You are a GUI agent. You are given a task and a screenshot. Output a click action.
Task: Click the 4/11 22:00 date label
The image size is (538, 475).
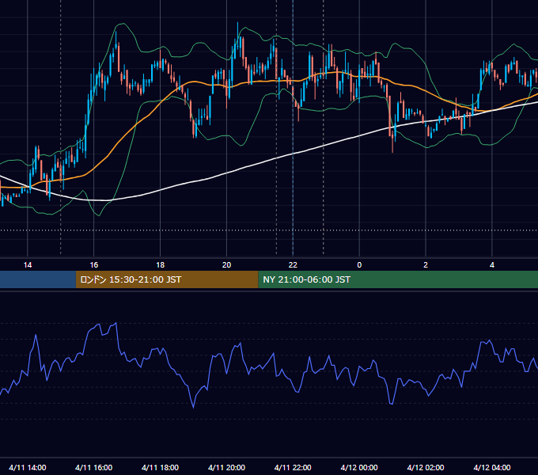(293, 467)
